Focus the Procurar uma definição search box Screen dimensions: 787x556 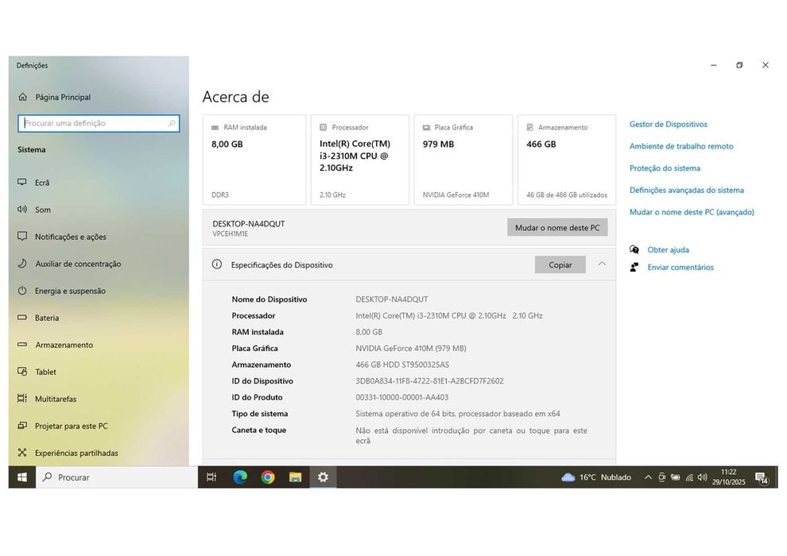(x=99, y=123)
